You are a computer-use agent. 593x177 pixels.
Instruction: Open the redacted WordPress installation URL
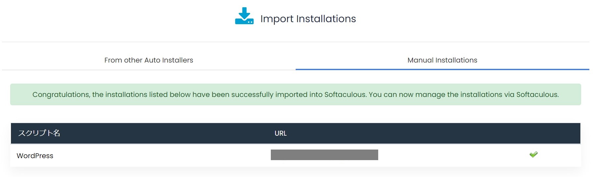(324, 155)
